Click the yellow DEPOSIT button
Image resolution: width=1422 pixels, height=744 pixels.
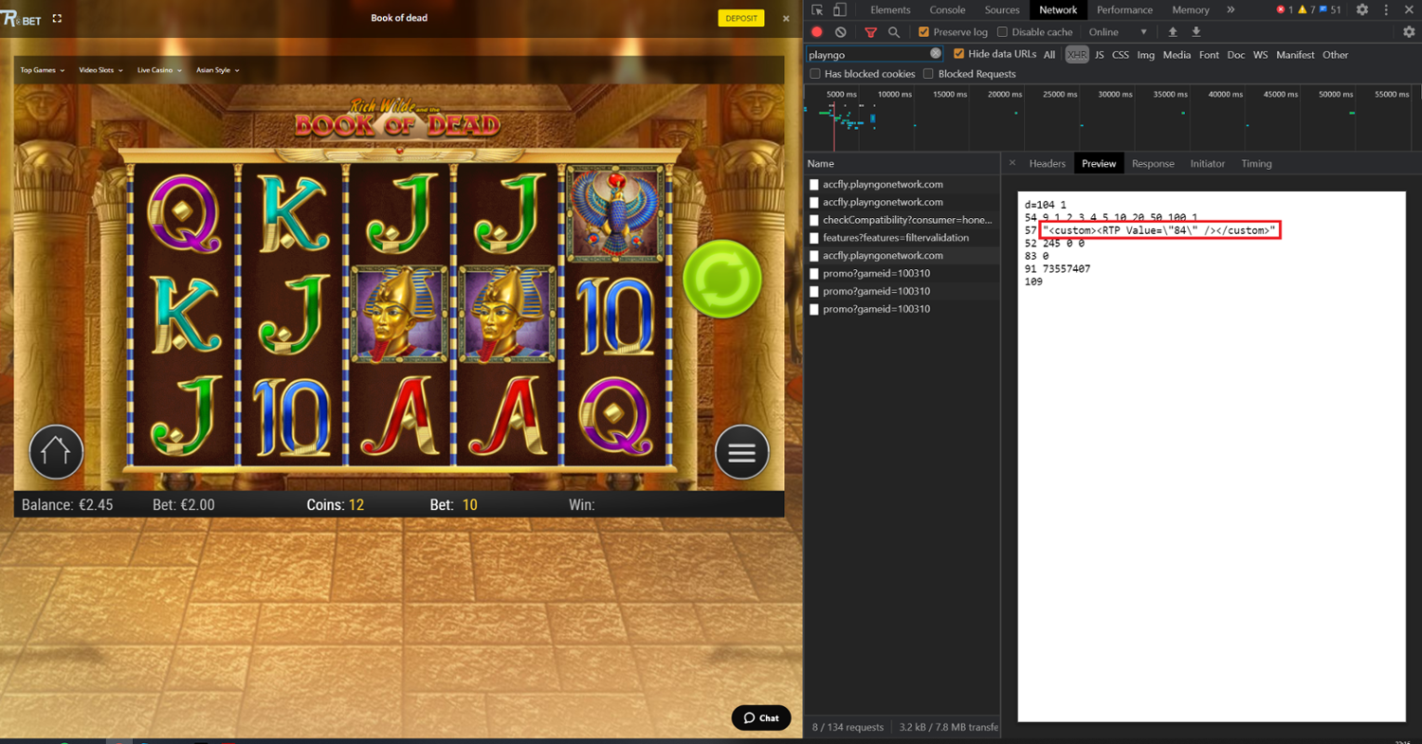[740, 18]
